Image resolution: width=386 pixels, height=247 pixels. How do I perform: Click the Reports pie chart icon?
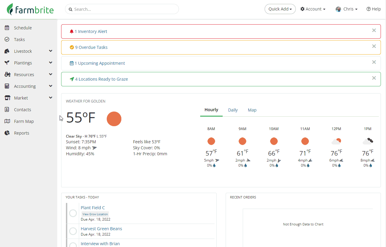coord(7,133)
